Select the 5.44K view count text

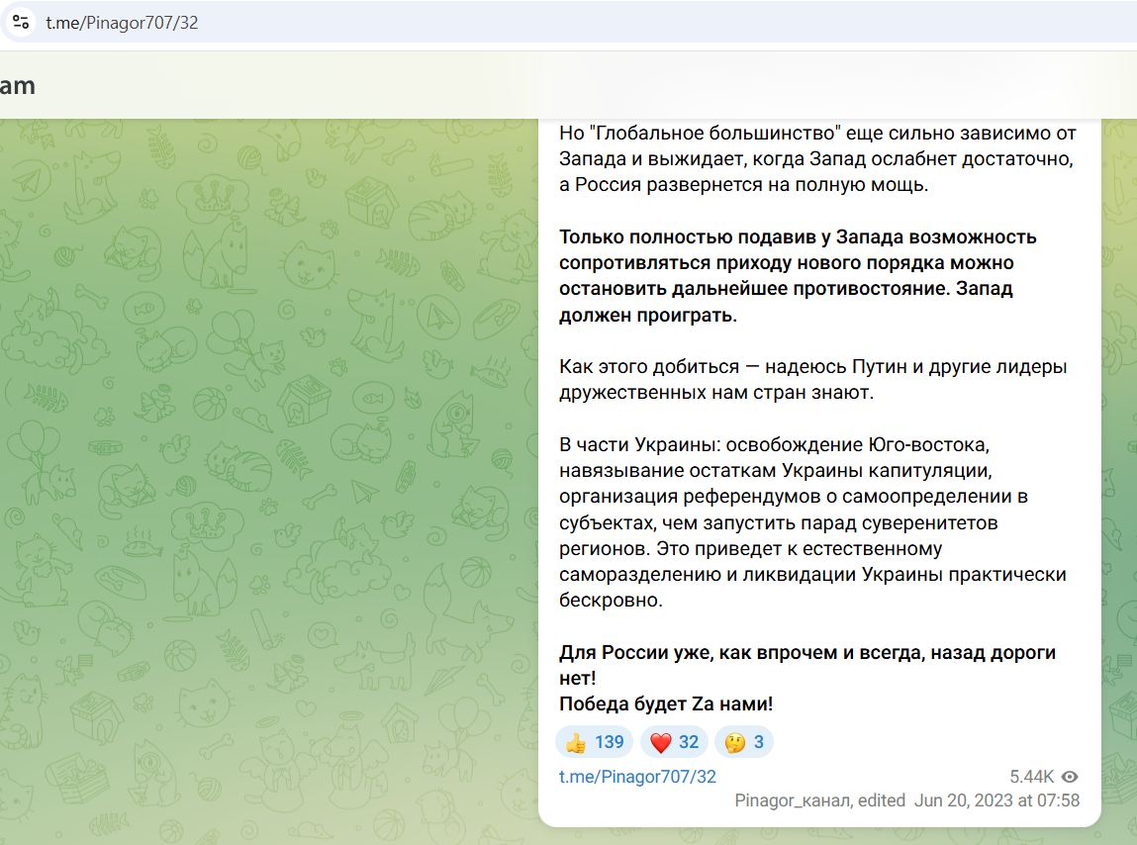coord(1031,777)
